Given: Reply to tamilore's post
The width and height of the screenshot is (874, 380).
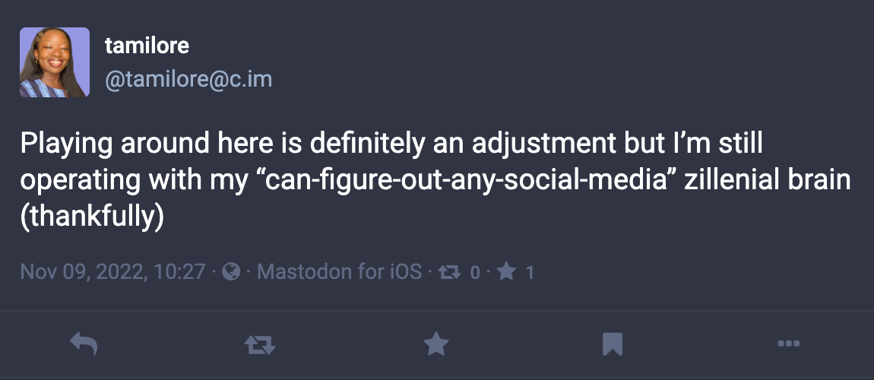Looking at the screenshot, I should (84, 345).
